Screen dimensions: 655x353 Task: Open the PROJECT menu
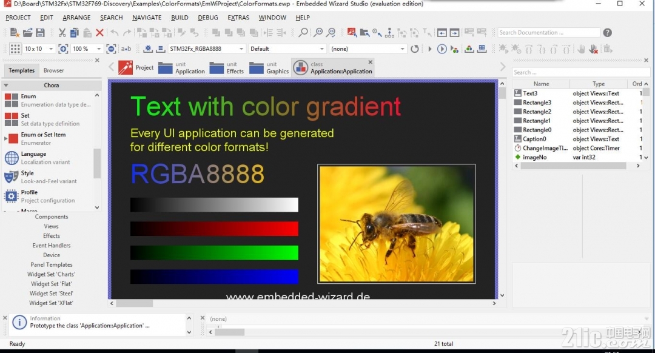[18, 18]
